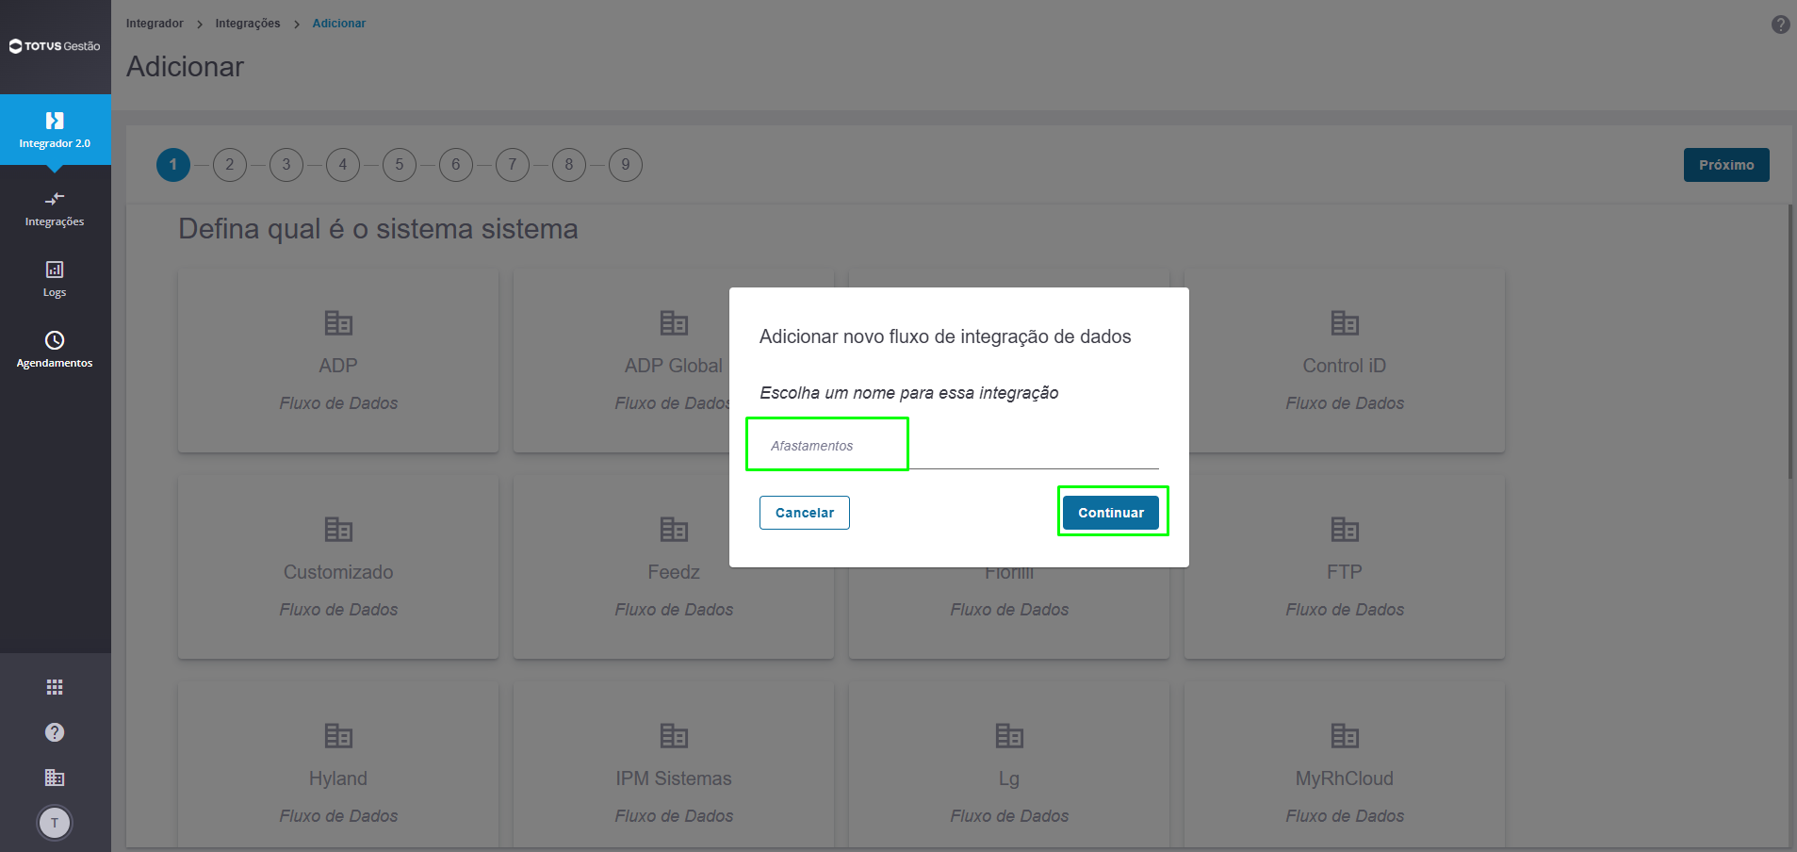Click 'Fluxo de Dados' under Hyland

tap(338, 816)
